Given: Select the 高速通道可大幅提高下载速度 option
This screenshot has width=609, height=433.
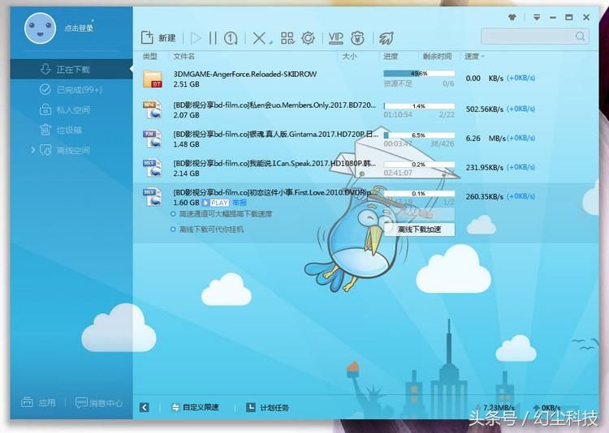Looking at the screenshot, I should 226,214.
